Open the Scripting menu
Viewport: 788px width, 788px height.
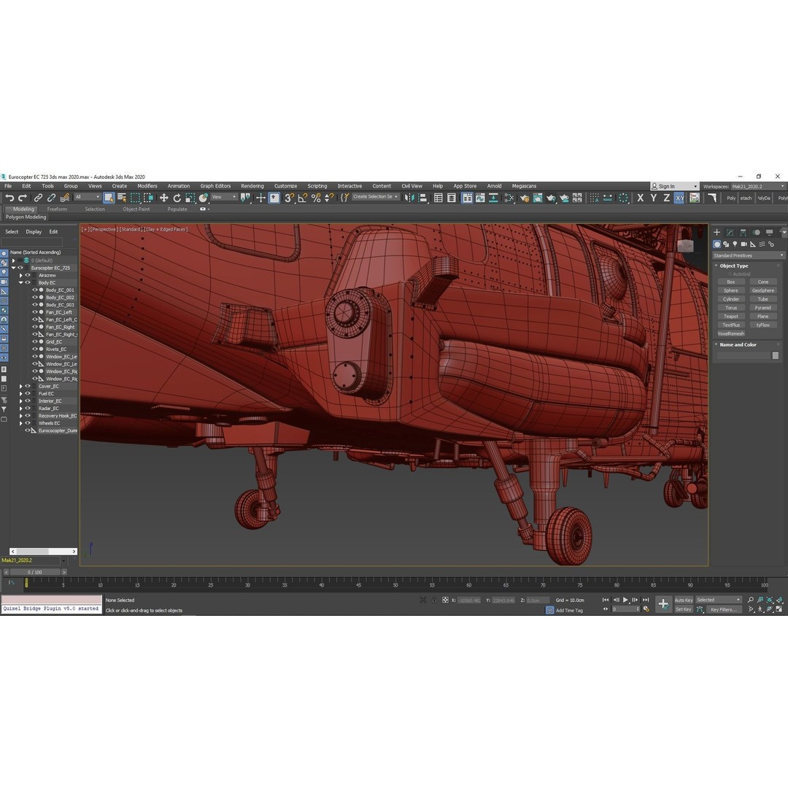pyautogui.click(x=317, y=186)
